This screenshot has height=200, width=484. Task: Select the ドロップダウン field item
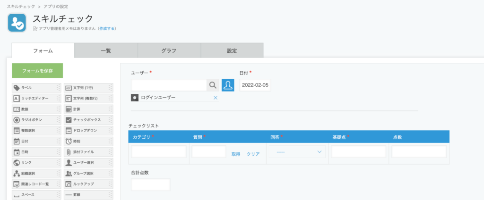tap(88, 131)
